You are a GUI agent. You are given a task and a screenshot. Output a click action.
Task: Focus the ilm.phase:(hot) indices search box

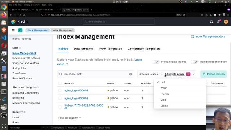pos(95,74)
